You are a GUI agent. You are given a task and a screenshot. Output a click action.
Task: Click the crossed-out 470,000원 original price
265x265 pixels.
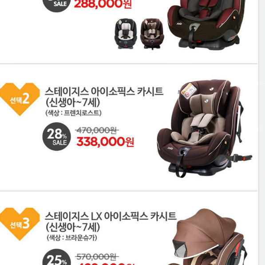[x=97, y=131]
